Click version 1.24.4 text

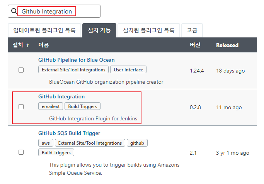197,71
